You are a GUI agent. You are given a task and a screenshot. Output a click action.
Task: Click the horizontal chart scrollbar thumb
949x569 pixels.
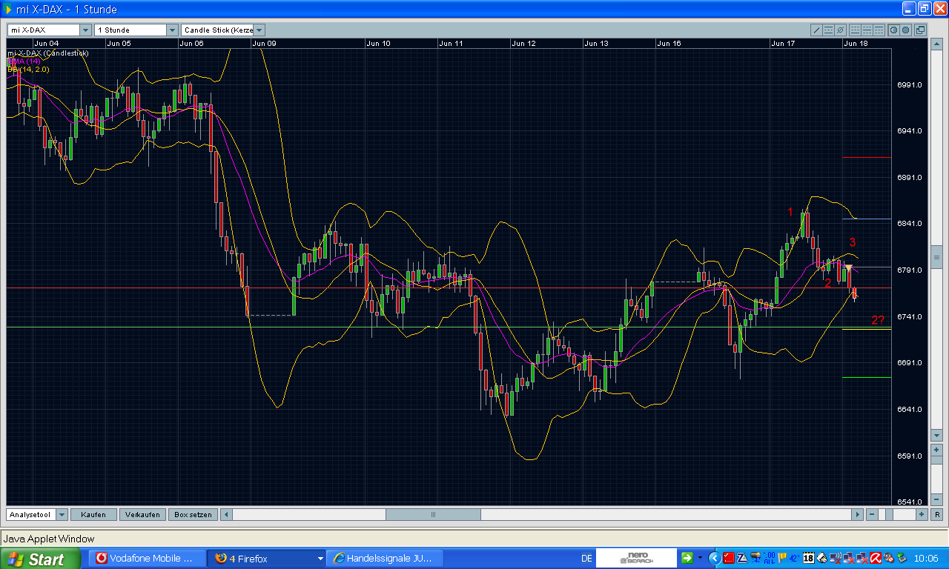click(433, 515)
